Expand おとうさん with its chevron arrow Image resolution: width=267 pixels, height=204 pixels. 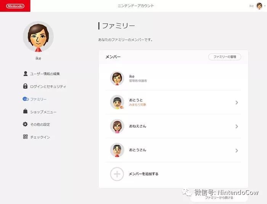(x=237, y=151)
